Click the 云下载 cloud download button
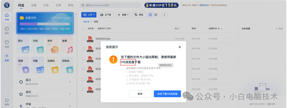Screen dimensions: 287x108 coord(106,15)
